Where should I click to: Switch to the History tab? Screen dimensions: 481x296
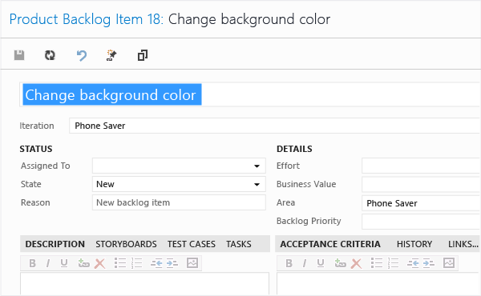(414, 244)
